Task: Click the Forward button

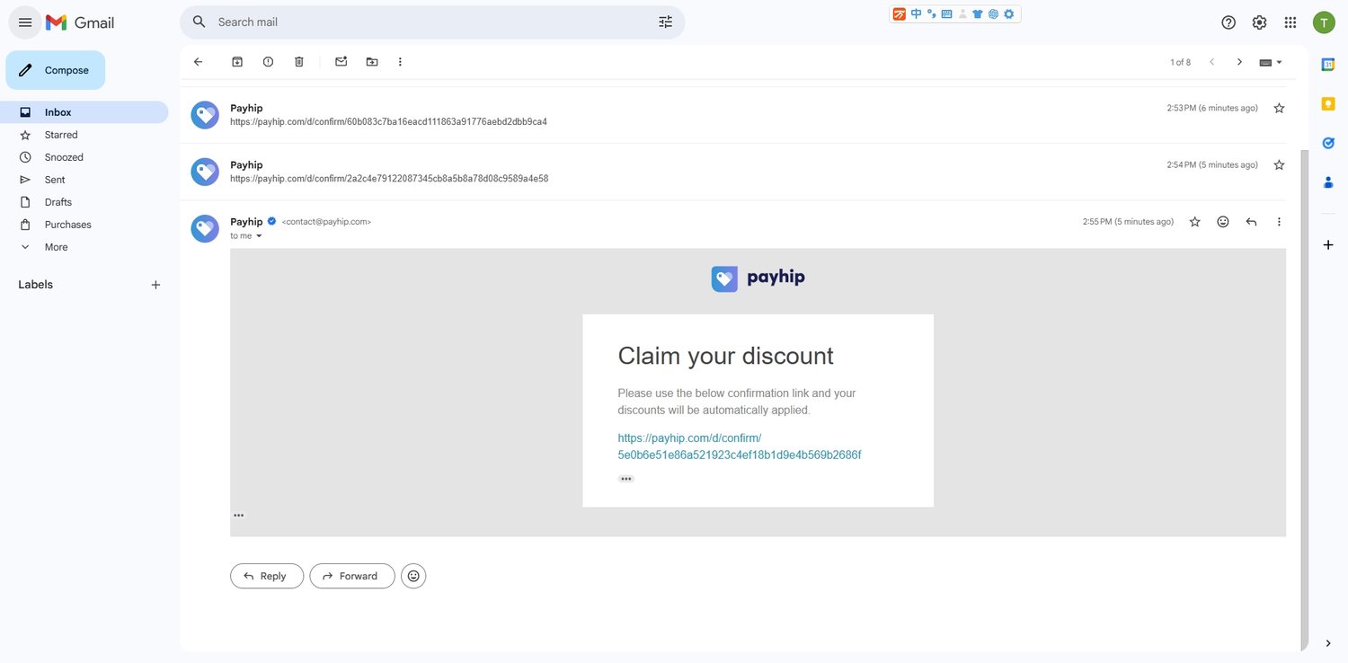Action: pos(352,576)
